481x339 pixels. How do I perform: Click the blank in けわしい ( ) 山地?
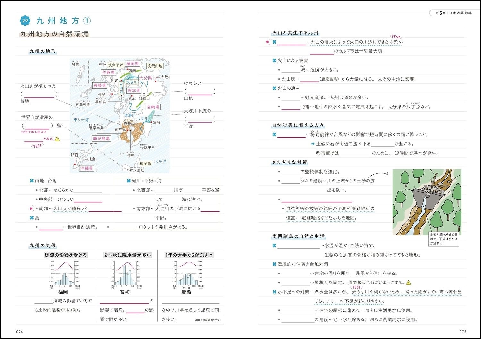coord(200,92)
